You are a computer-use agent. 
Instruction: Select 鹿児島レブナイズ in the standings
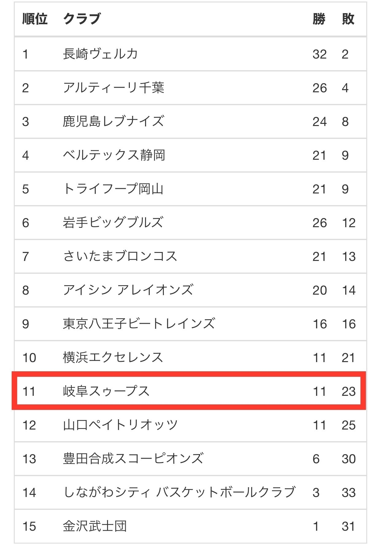(x=113, y=122)
